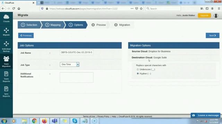This screenshot has height=124, width=222.
Task: Select the CloudFuze browser tab
Action: (x=18, y=3)
